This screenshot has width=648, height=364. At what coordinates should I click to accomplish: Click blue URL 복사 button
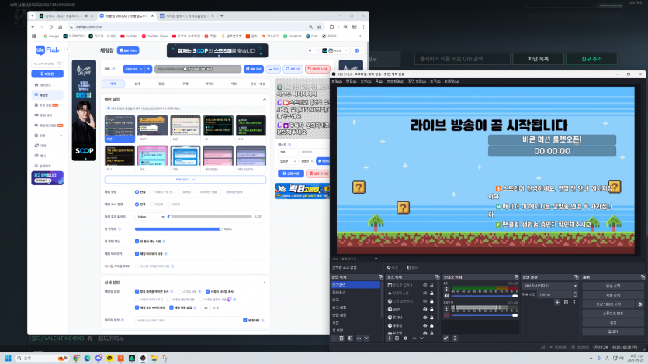[x=253, y=69]
